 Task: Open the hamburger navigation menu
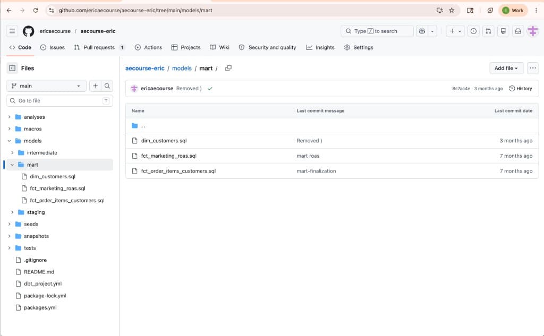tap(12, 31)
